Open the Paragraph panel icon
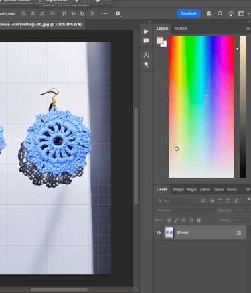The image size is (251, 293). 146,65
